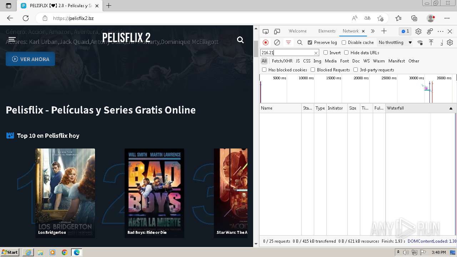
Task: Select the Network DevTools tab
Action: coord(351,31)
